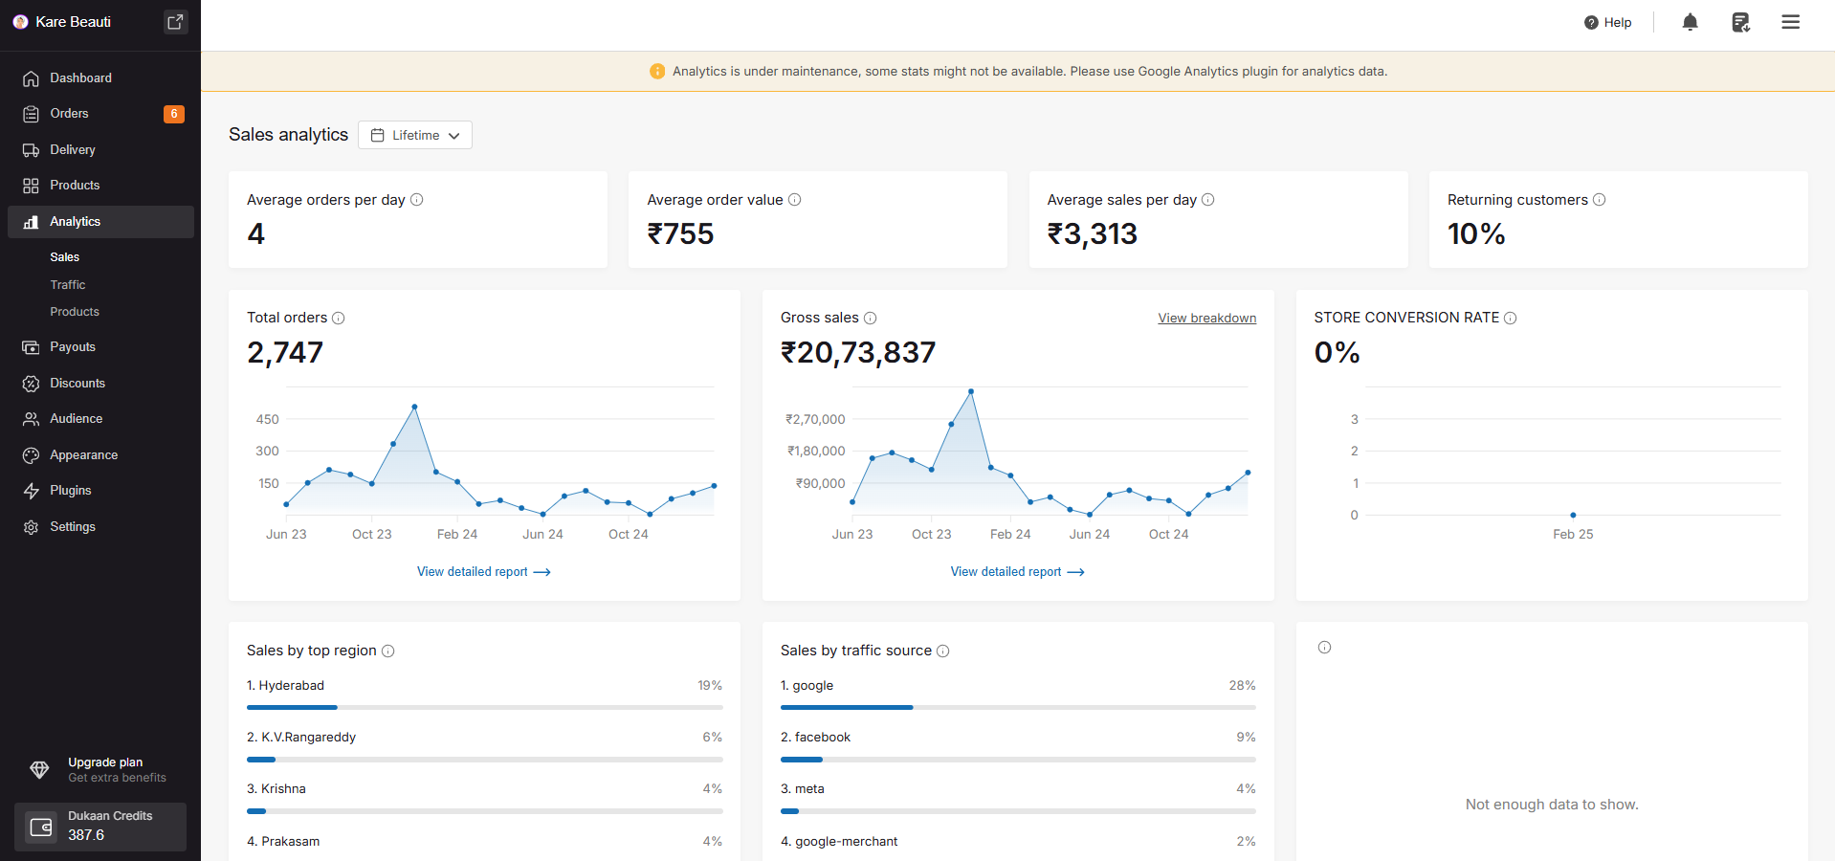Open the Lifetime date range dropdown
The width and height of the screenshot is (1835, 861).
pos(415,135)
